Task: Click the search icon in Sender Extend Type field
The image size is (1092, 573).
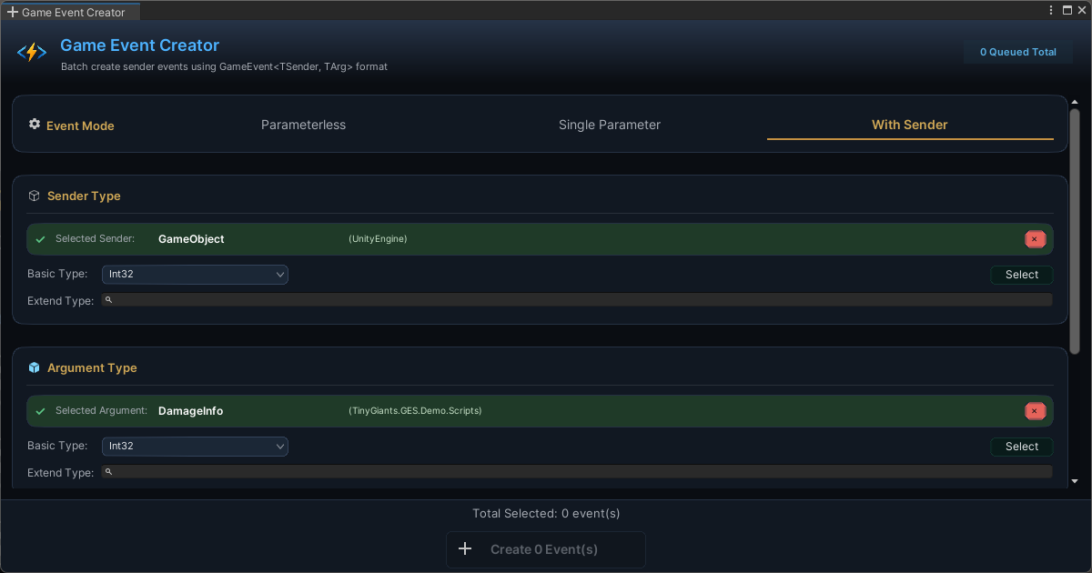Action: [x=108, y=299]
